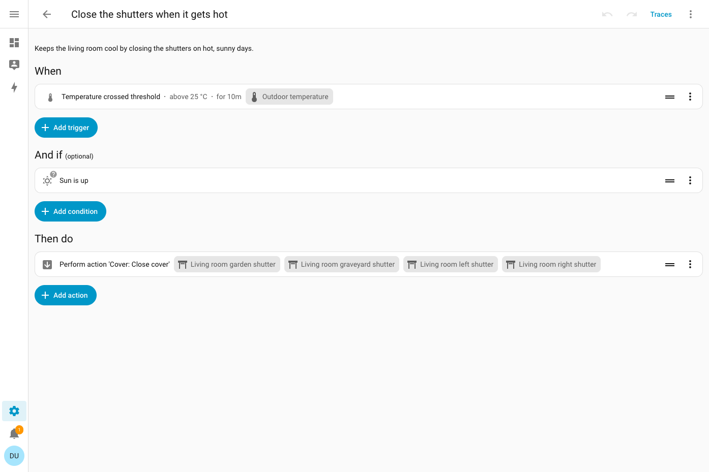Select the Outdoor temperature entity chip
This screenshot has width=709, height=472.
point(289,97)
